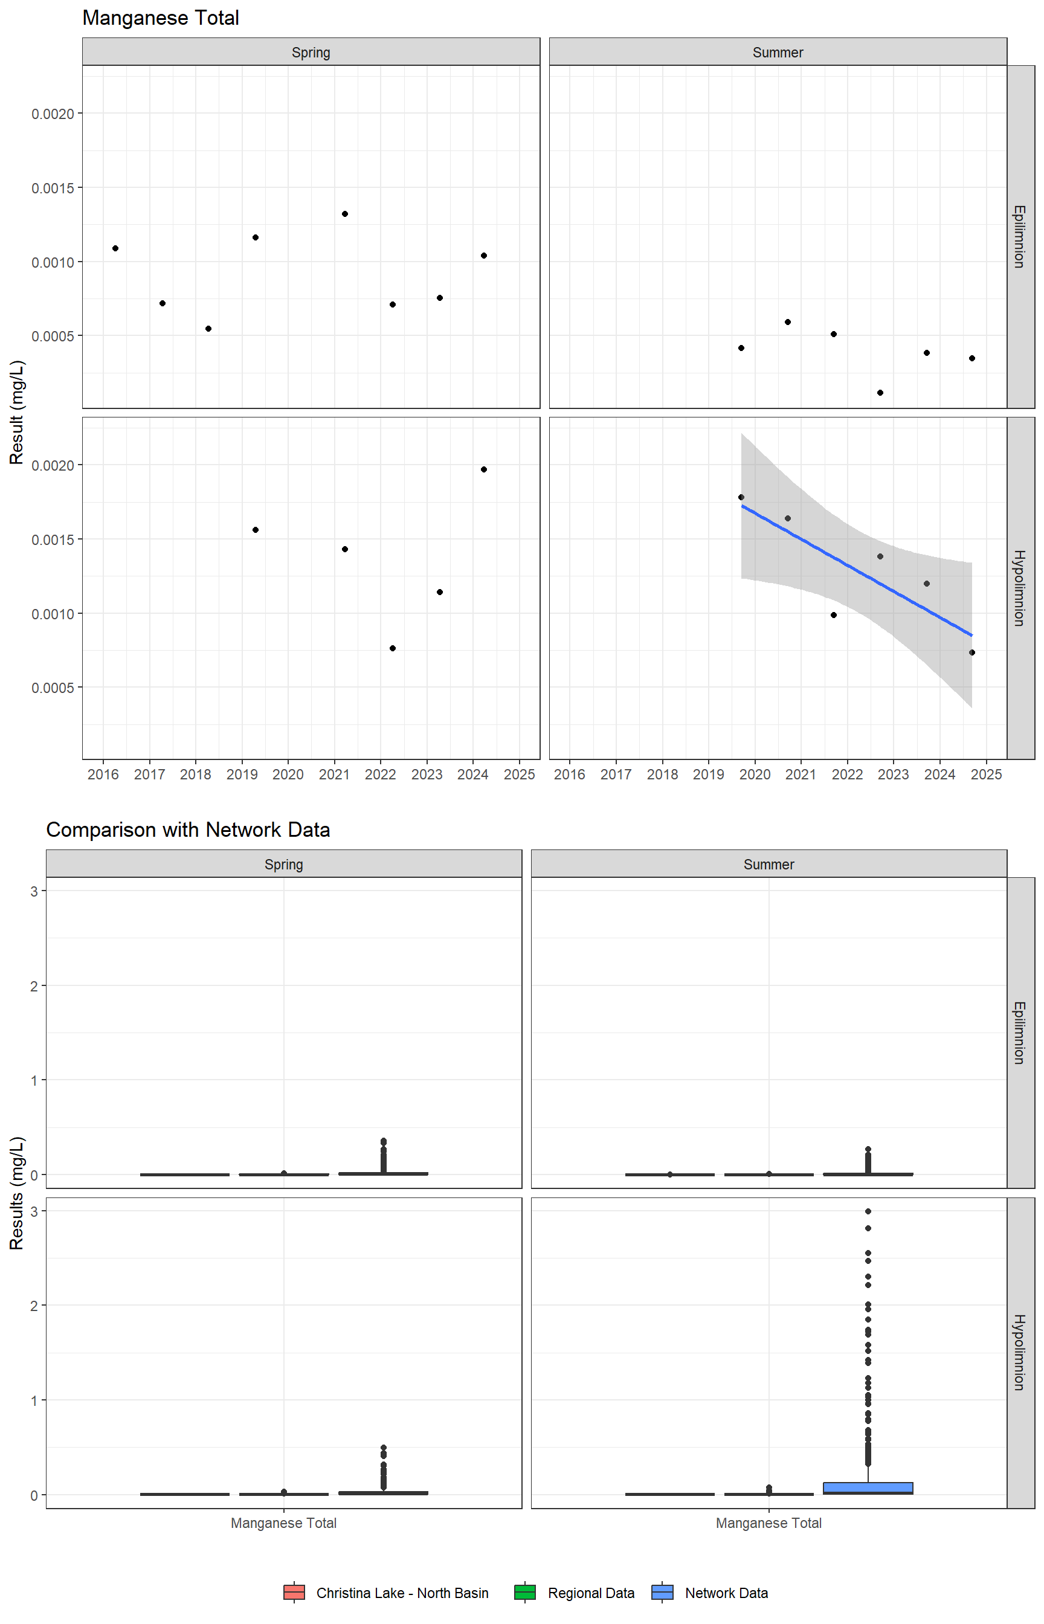Click the blue trend line in Summer Hypolimnion
This screenshot has height=1624, width=1044.
[x=857, y=571]
